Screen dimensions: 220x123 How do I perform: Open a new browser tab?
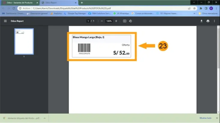pyautogui.click(x=82, y=2)
